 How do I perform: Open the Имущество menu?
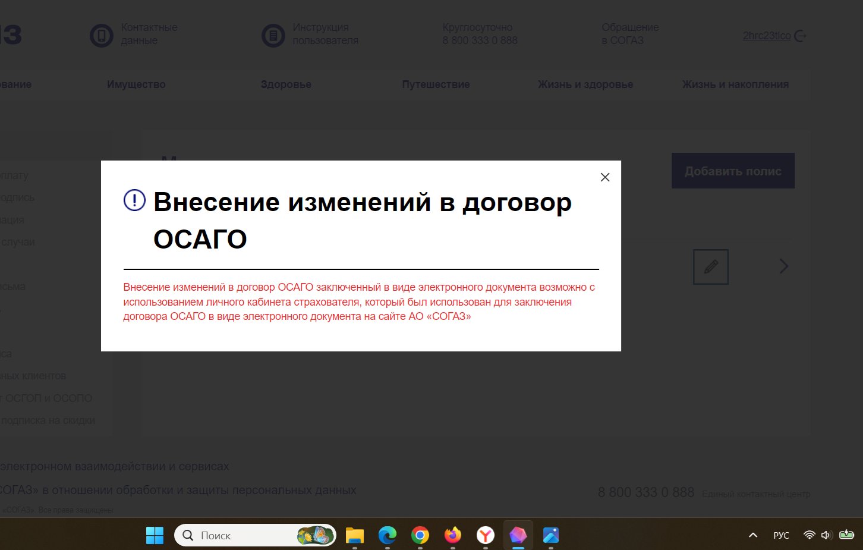tap(136, 84)
